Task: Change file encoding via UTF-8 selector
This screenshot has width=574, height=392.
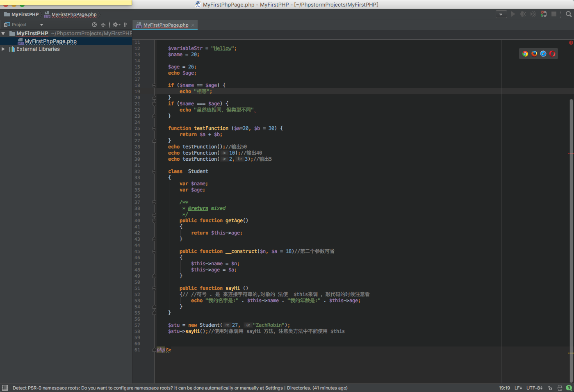Action: [534, 388]
